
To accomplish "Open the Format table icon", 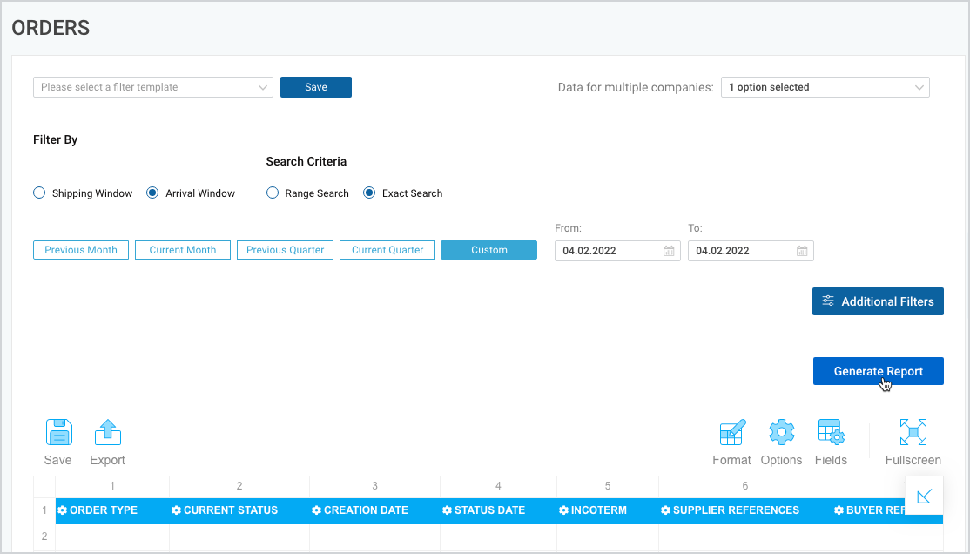I will [732, 432].
